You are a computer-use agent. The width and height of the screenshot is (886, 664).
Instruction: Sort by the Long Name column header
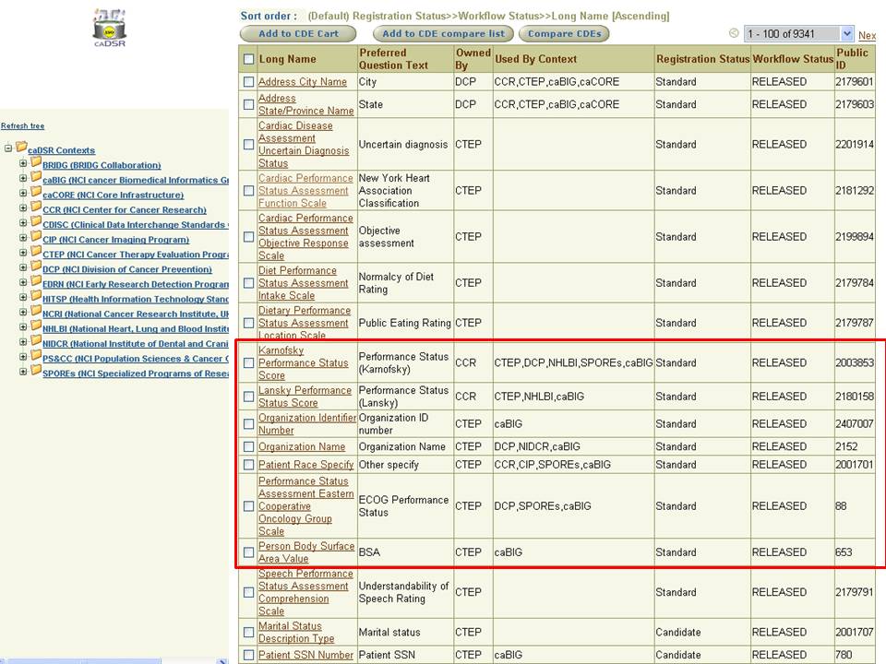[288, 59]
